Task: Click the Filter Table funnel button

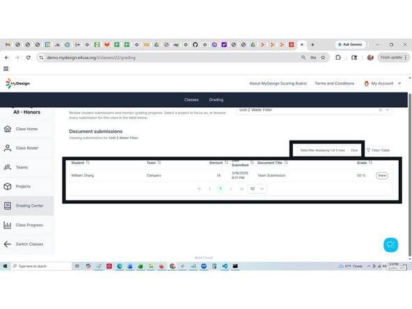Action: (x=378, y=150)
